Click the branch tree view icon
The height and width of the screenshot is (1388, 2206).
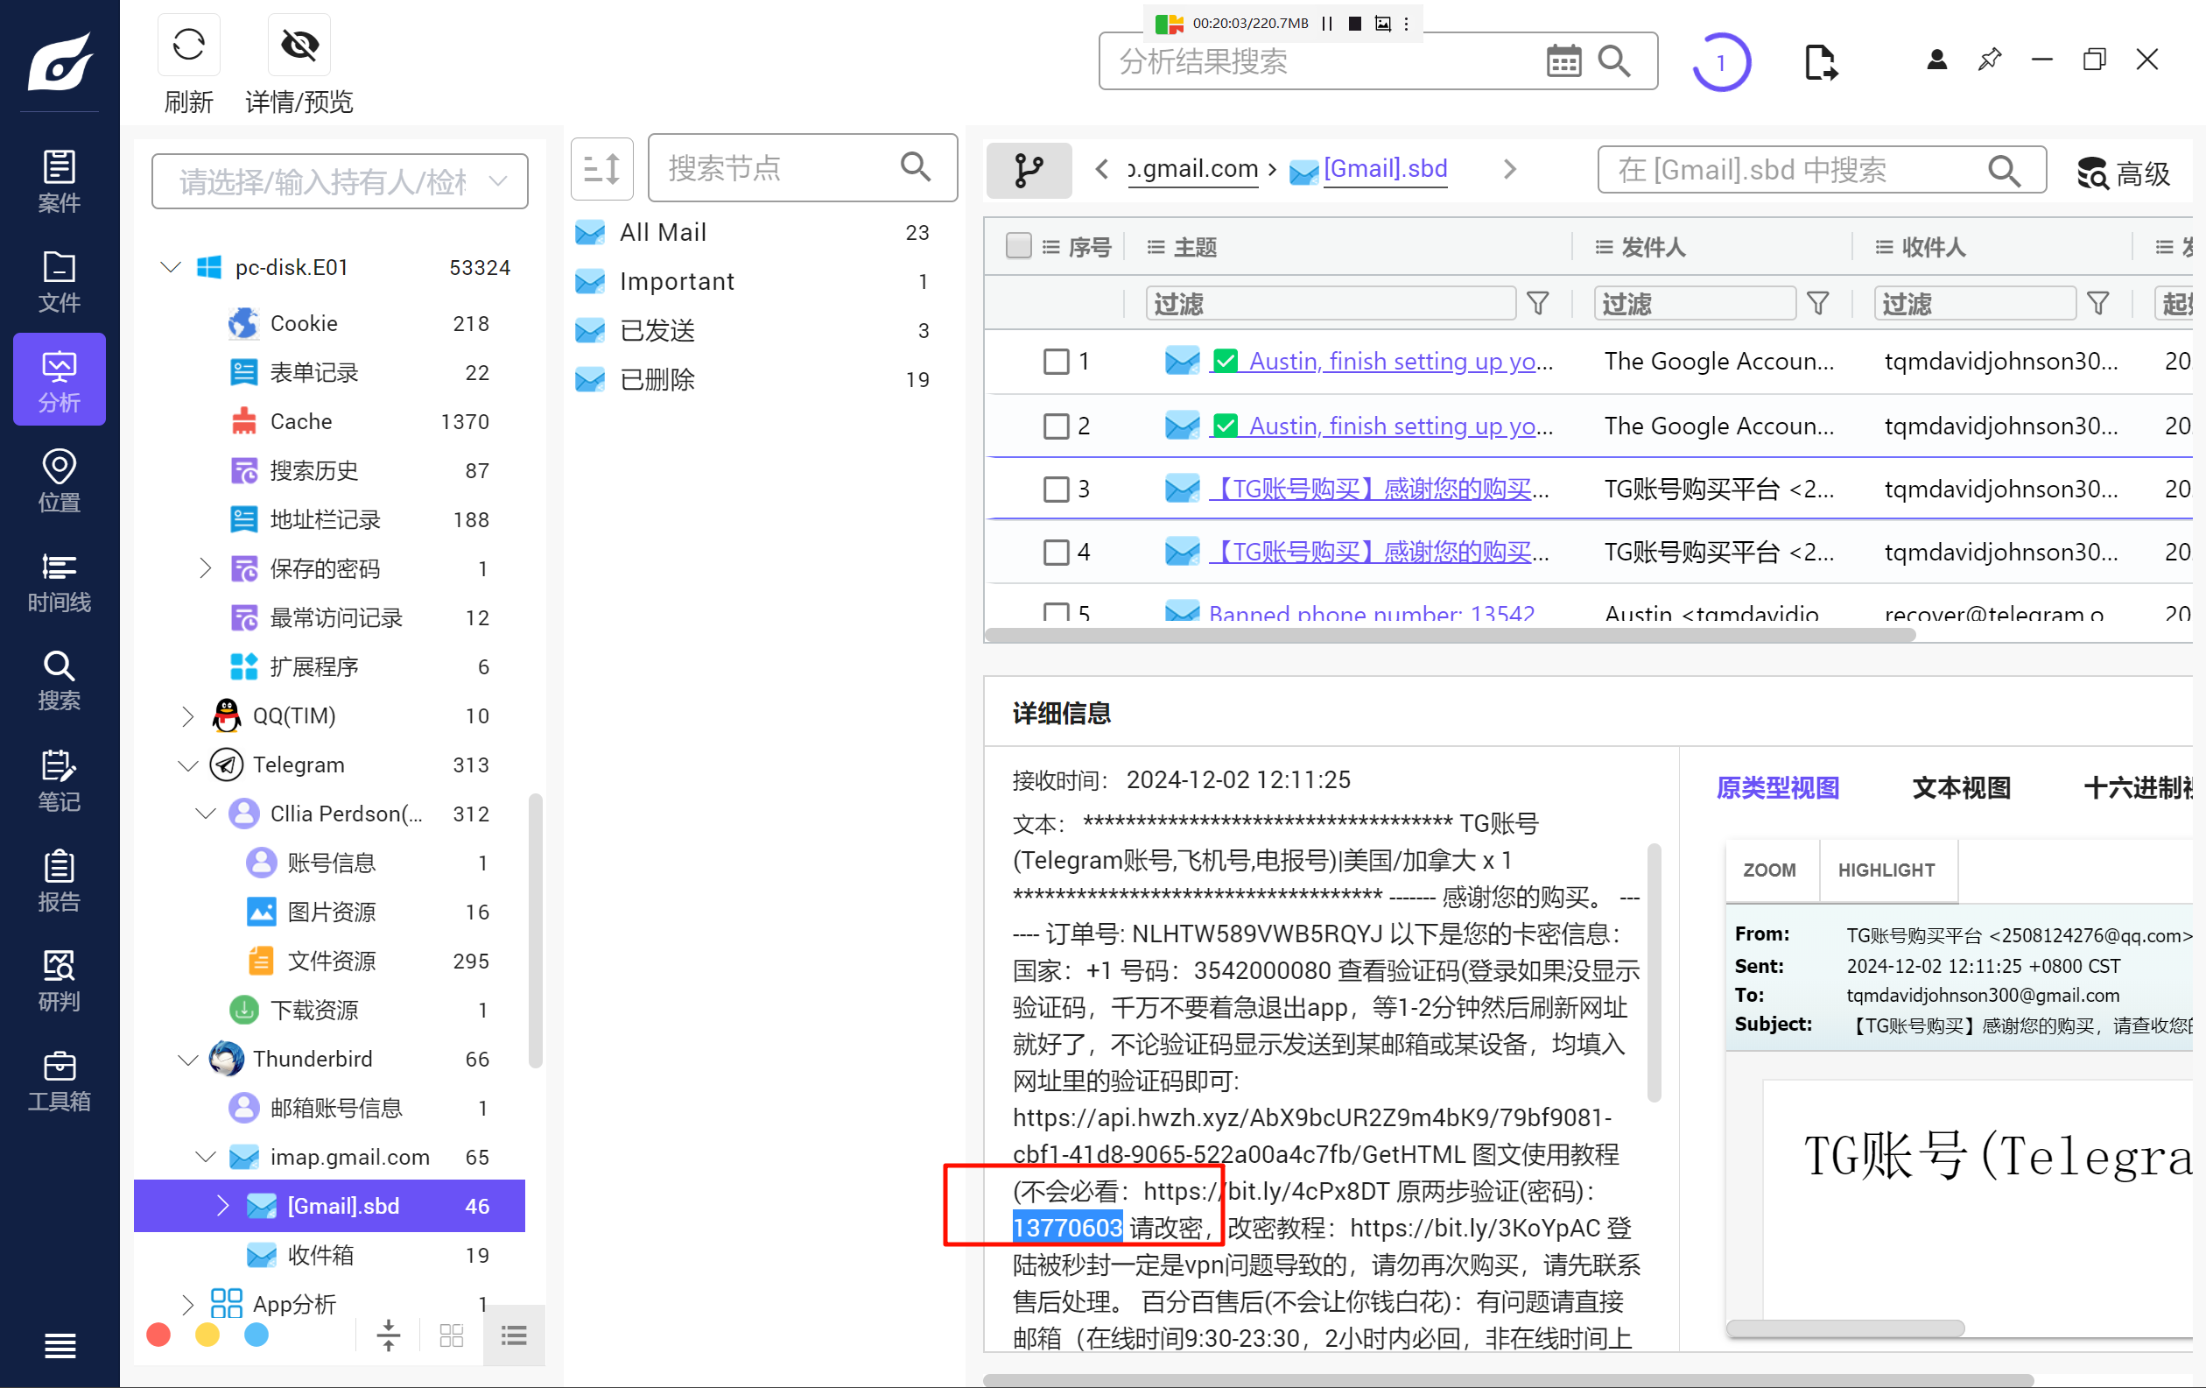pos(1029,171)
